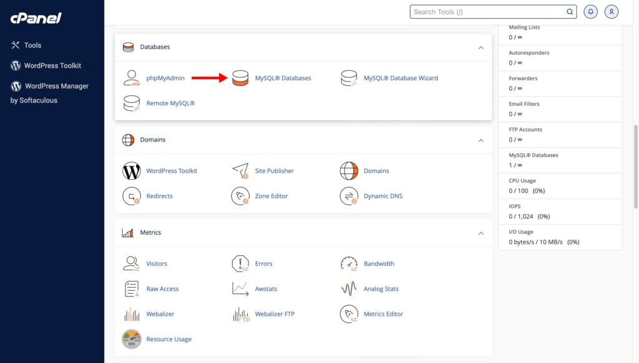Collapse the Domains section
Image resolution: width=639 pixels, height=363 pixels.
[481, 140]
